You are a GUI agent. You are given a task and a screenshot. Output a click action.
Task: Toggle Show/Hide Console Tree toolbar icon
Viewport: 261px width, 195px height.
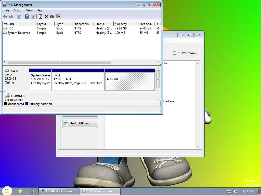click(x=19, y=17)
